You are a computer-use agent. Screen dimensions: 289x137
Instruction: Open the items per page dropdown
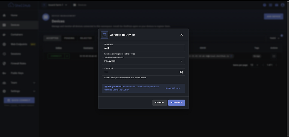pyautogui.click(x=254, y=65)
